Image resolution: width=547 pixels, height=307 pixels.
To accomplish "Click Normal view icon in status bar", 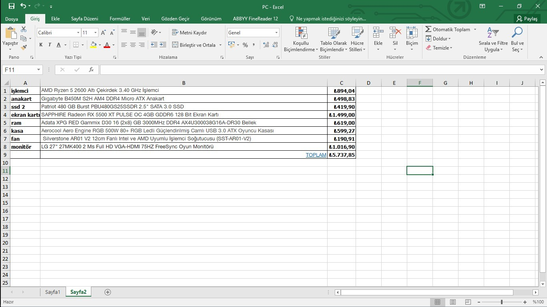I will coord(438,302).
